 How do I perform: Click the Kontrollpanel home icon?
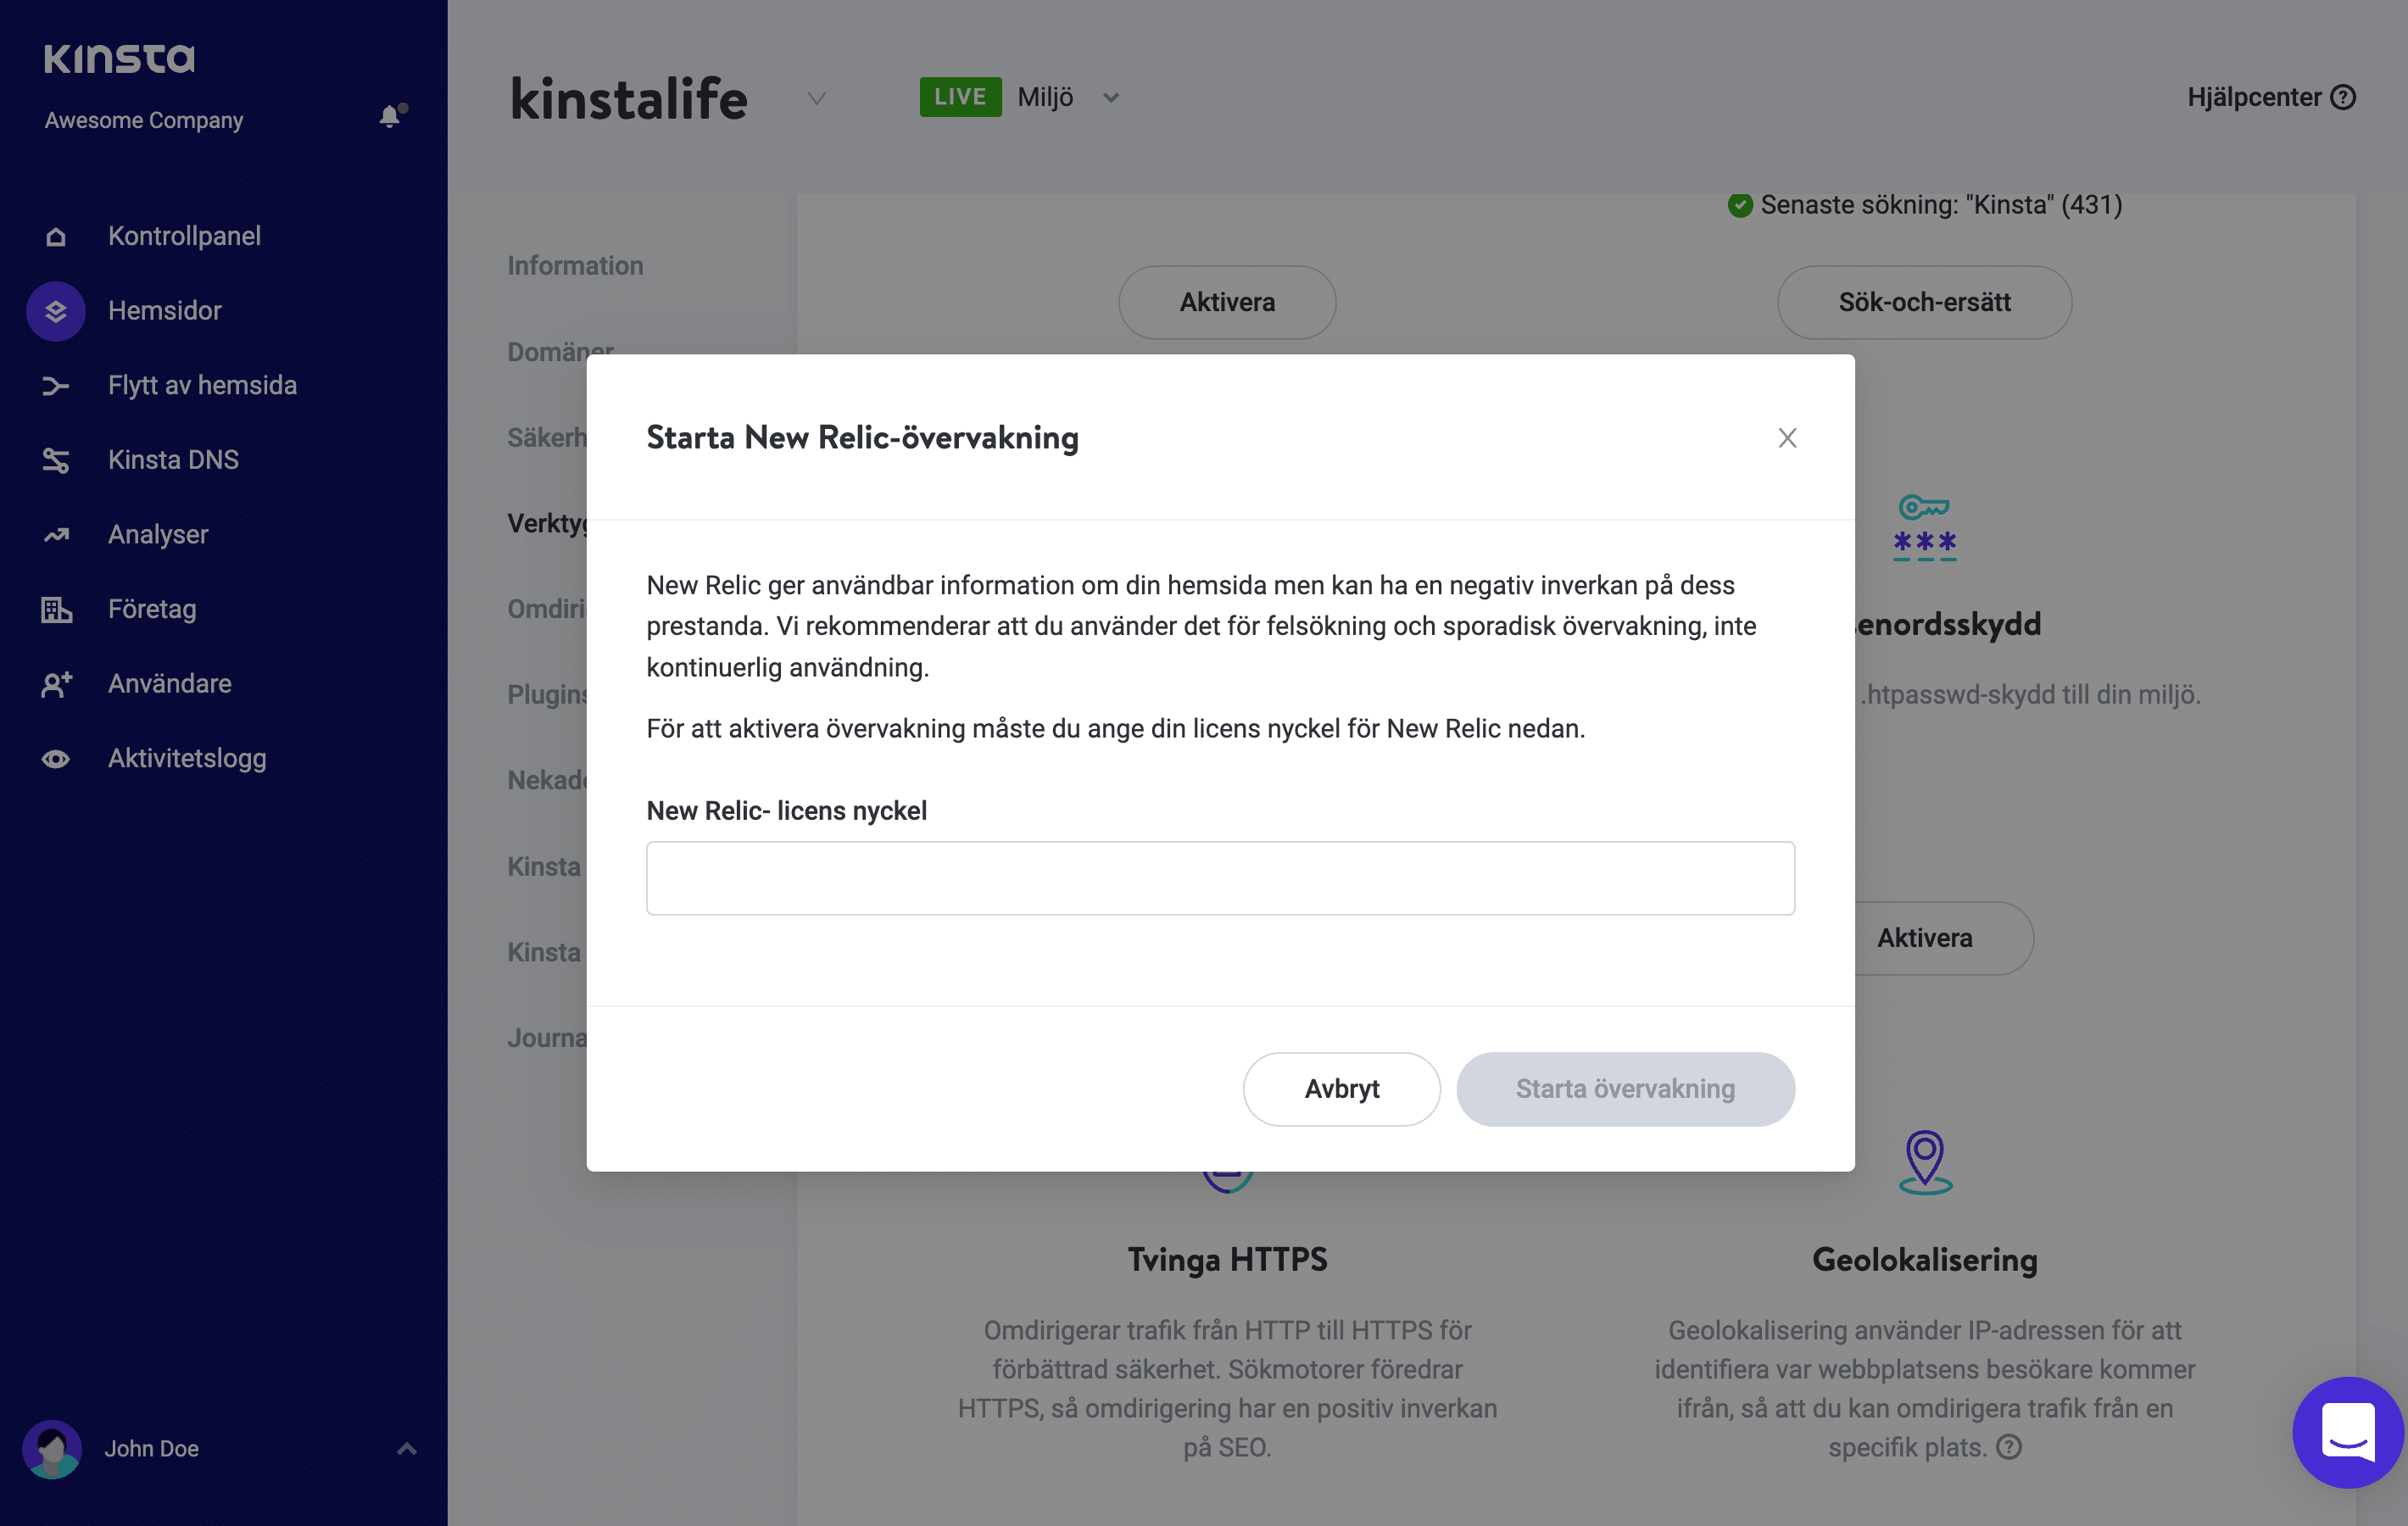coord(56,237)
